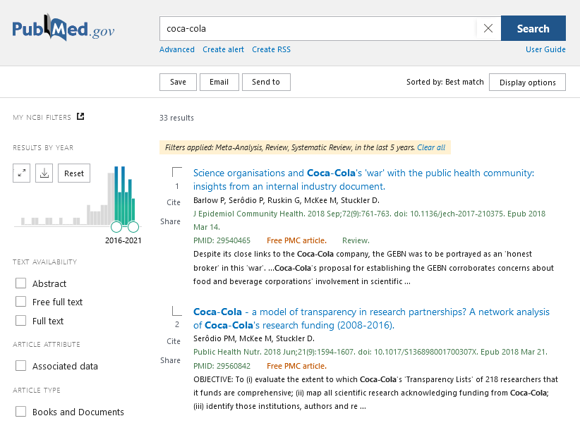Click the Advanced search link
The height and width of the screenshot is (423, 580).
pos(177,49)
